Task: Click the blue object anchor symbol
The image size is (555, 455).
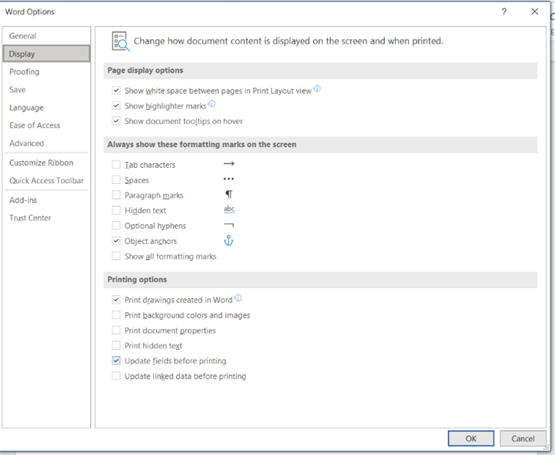Action: [229, 240]
